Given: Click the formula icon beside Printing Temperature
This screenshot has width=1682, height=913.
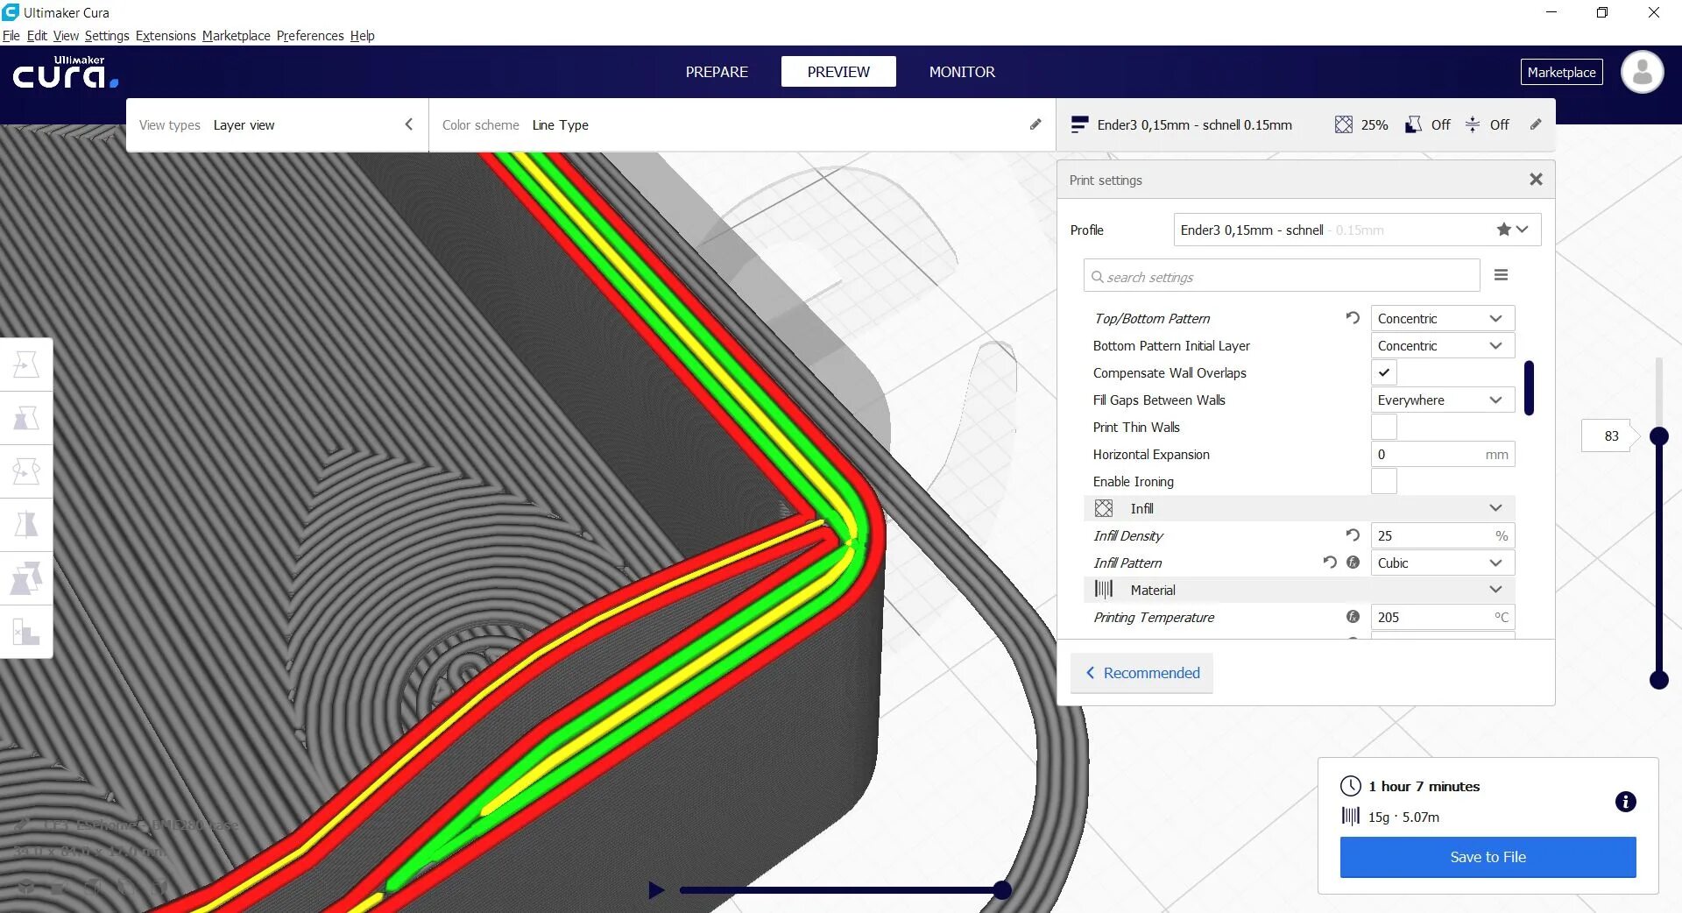Looking at the screenshot, I should click(x=1353, y=617).
